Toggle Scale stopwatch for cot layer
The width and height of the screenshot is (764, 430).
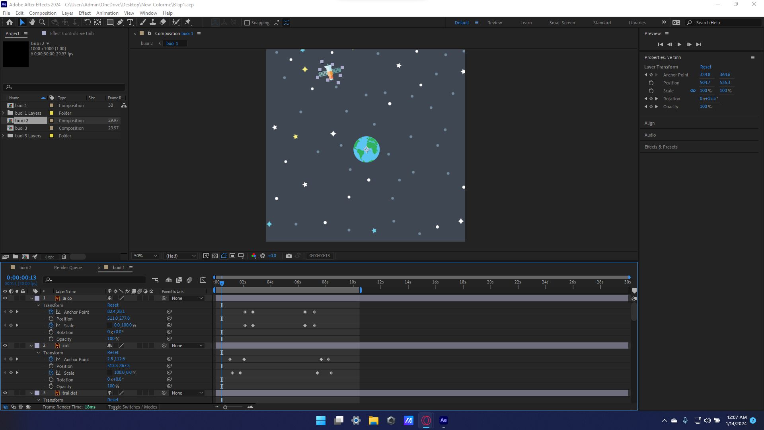point(51,373)
